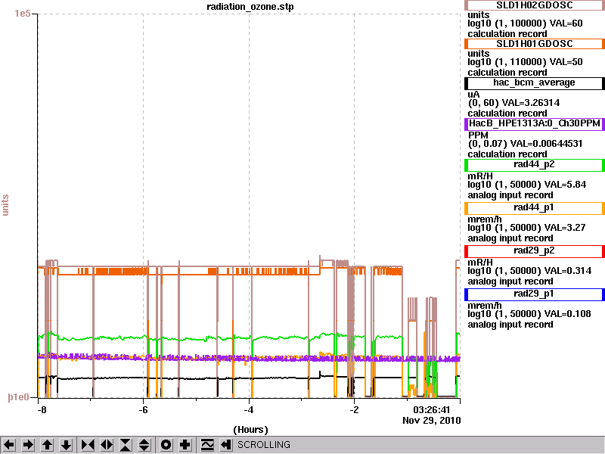Viewport: 605px width, 454px height.
Task: Click the 'uA' units label under hac_bcm_average
Action: [x=474, y=94]
